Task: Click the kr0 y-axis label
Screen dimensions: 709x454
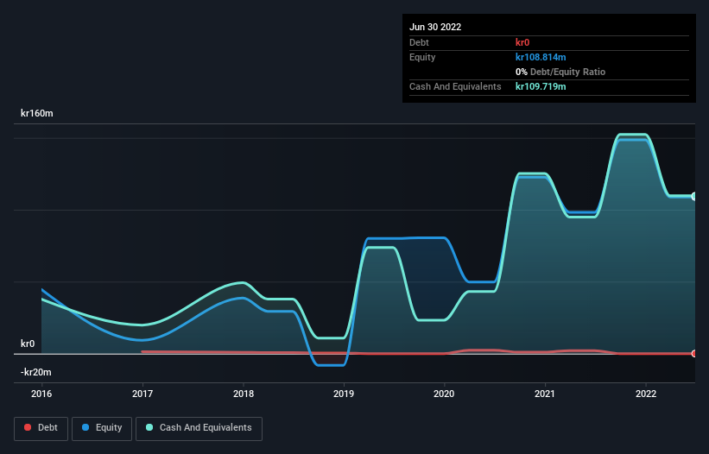Action: pos(28,344)
